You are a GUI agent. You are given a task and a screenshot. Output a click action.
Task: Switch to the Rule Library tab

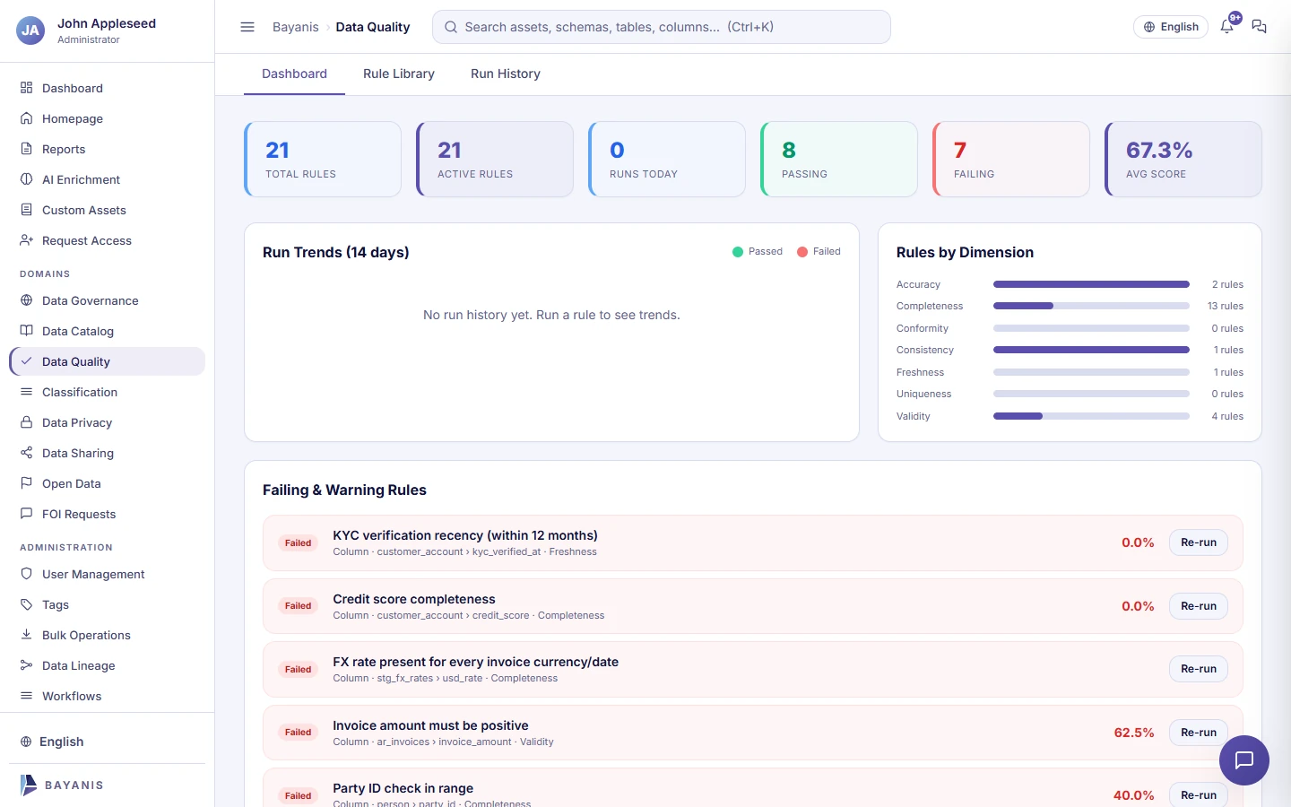399,74
